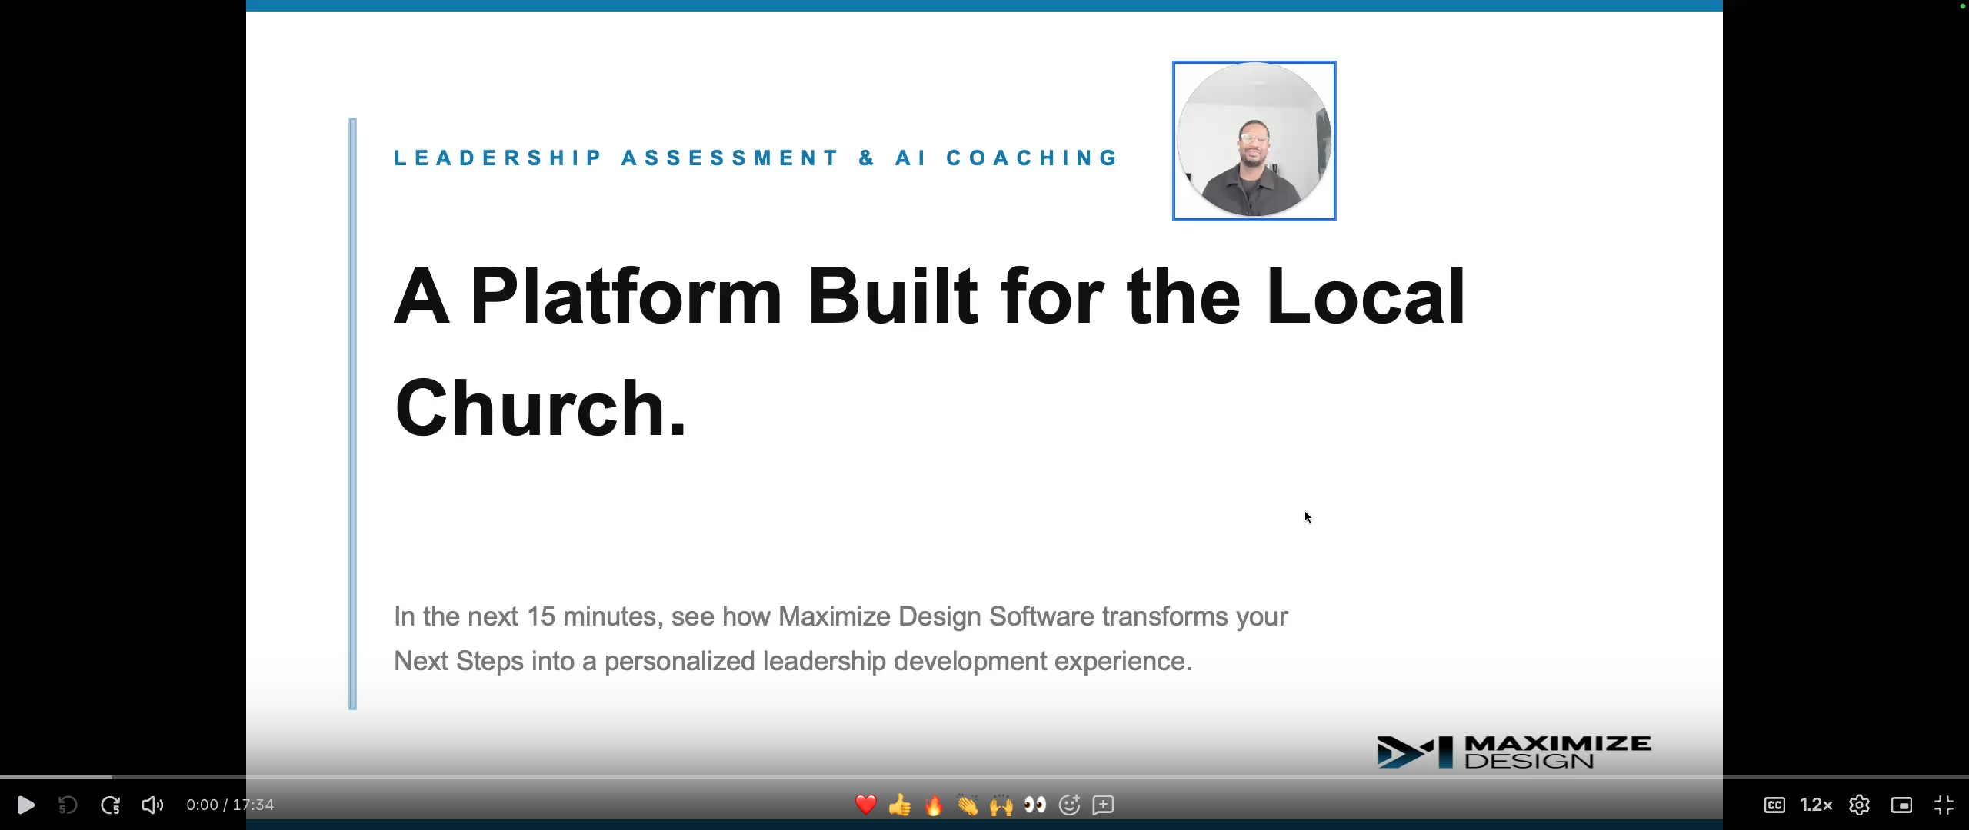The image size is (1969, 830).
Task: Open the more emoji reactions picker
Action: coord(1069,805)
